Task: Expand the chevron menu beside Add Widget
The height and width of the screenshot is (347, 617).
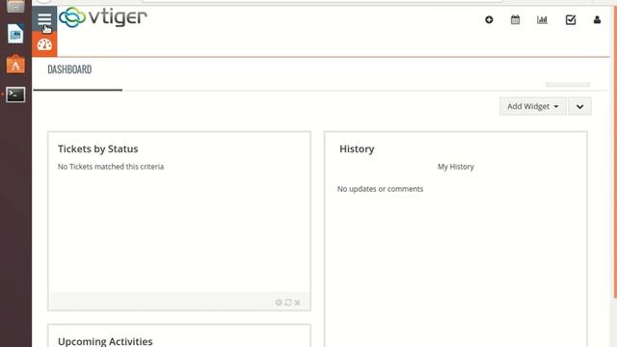Action: click(579, 106)
